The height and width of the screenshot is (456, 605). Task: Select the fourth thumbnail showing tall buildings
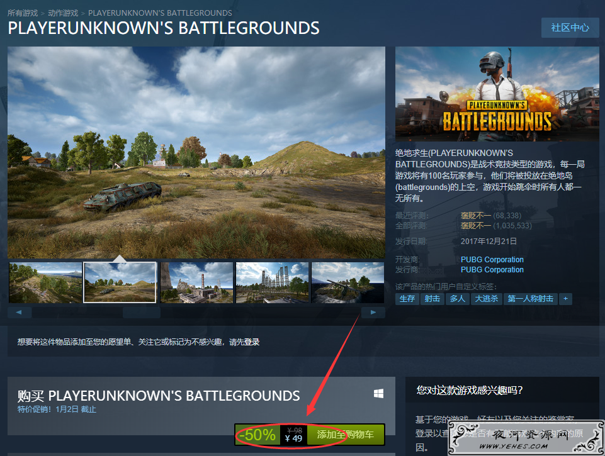[272, 282]
